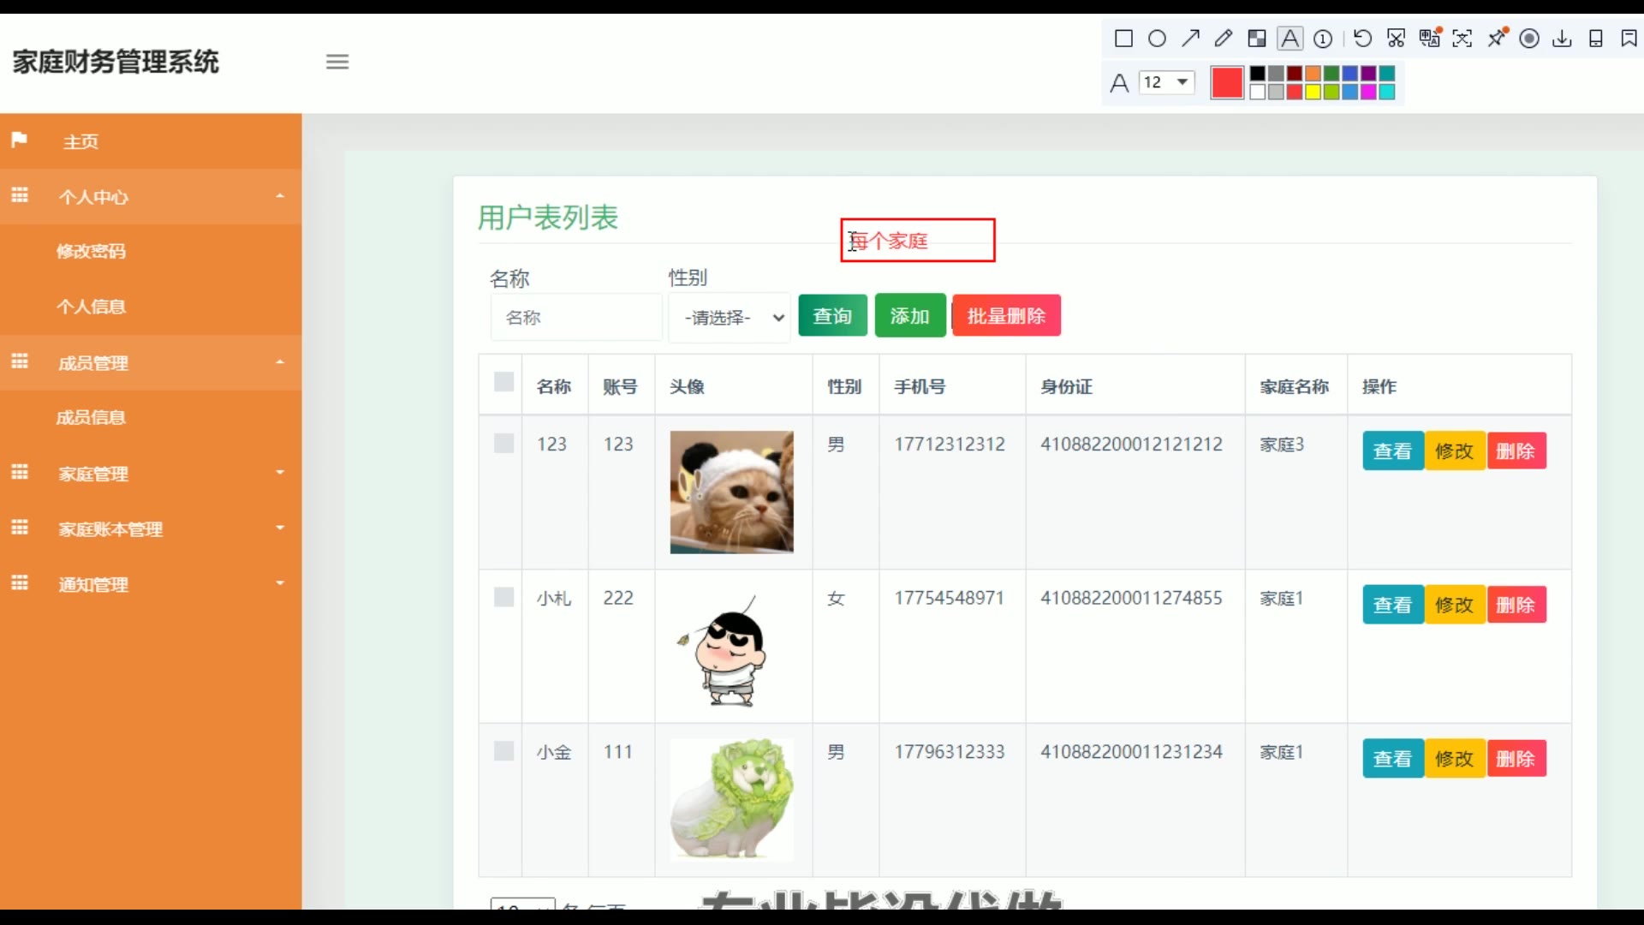Screen dimensions: 1644x925
Task: Open 成员信息 in sidebar
Action: (x=91, y=418)
